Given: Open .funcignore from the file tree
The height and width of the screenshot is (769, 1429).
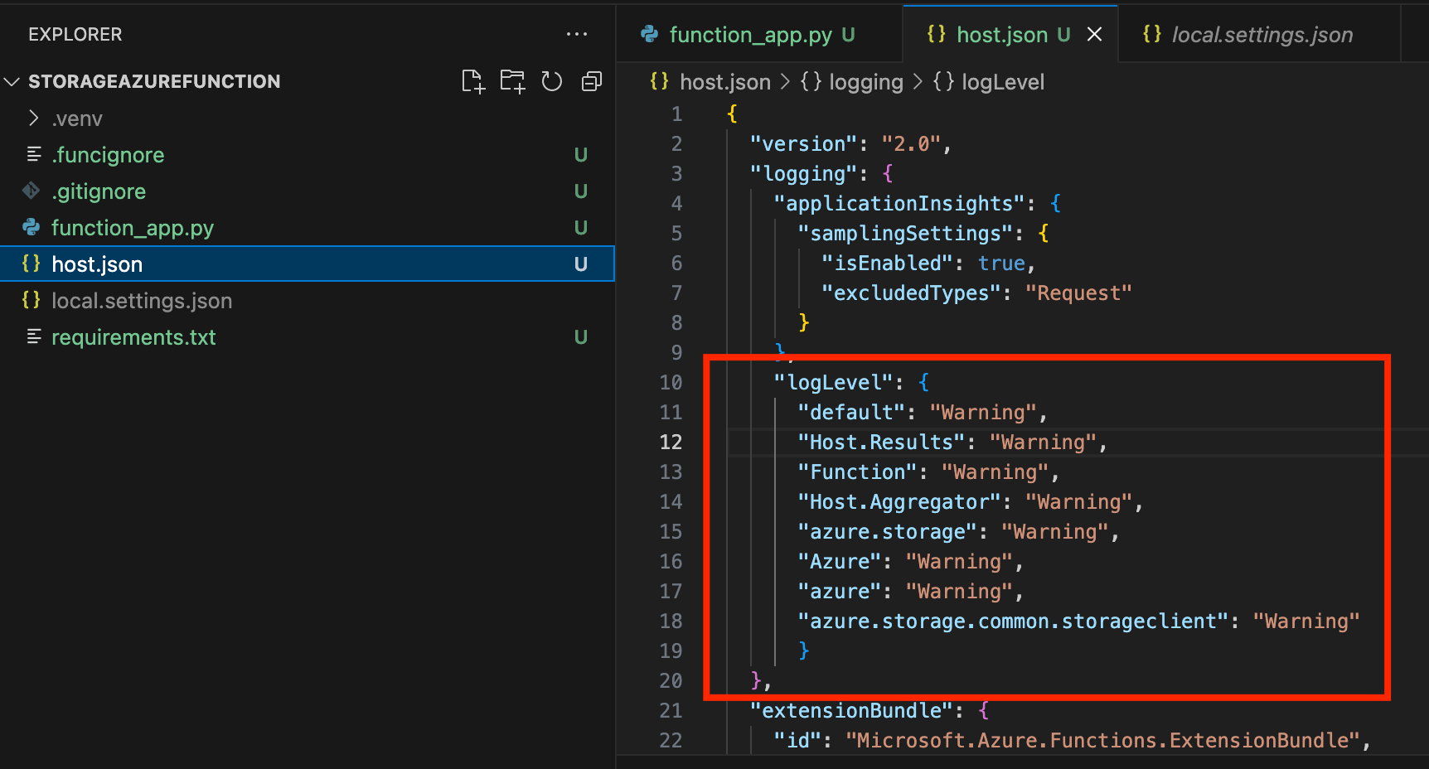Looking at the screenshot, I should click(307, 155).
